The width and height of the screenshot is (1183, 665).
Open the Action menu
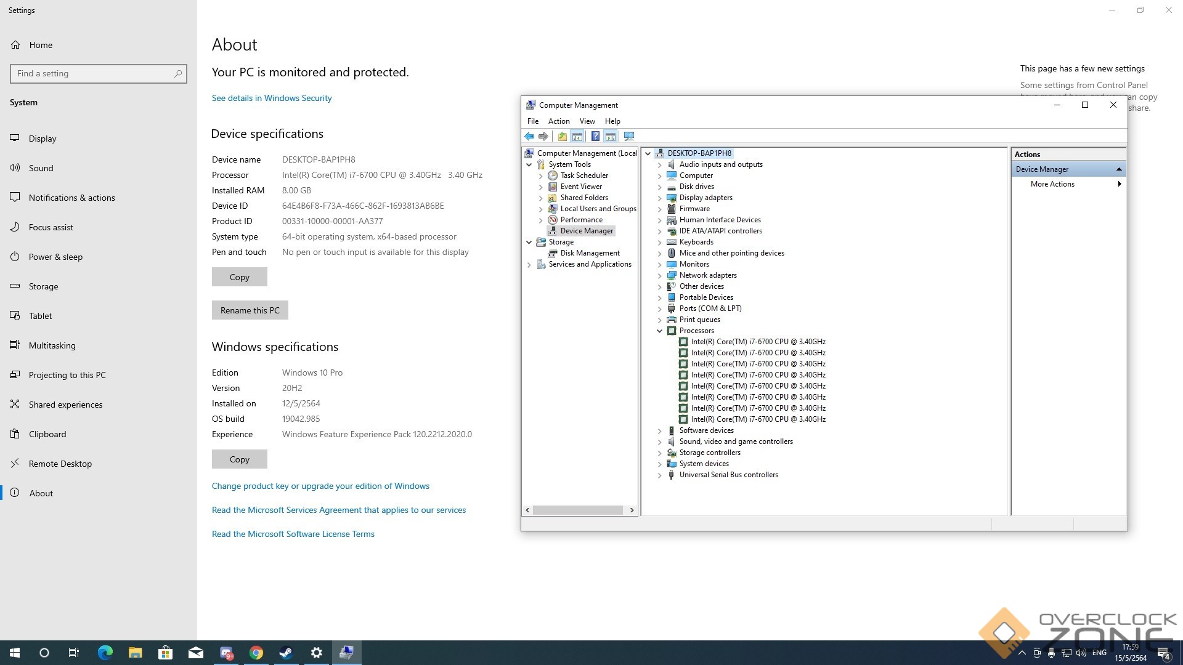click(x=559, y=121)
